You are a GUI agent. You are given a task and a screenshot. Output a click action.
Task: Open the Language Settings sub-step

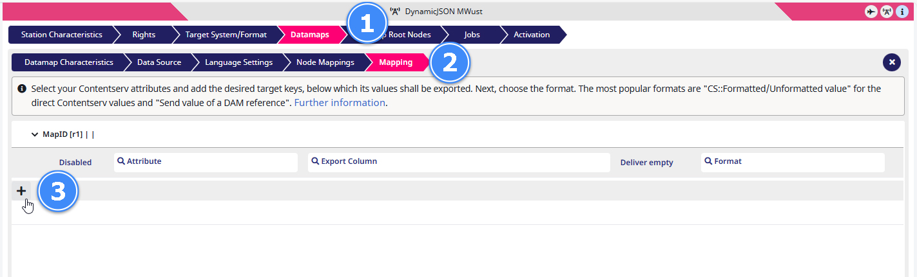238,62
